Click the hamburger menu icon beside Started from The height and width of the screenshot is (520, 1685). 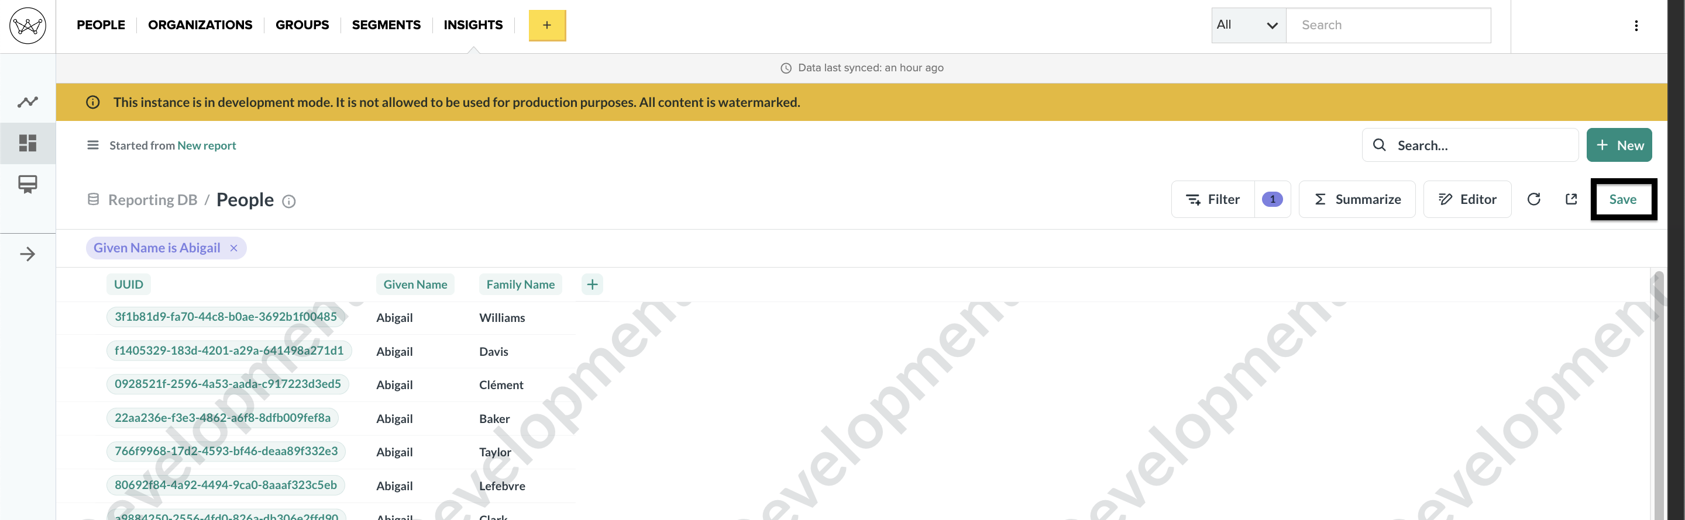(x=93, y=145)
